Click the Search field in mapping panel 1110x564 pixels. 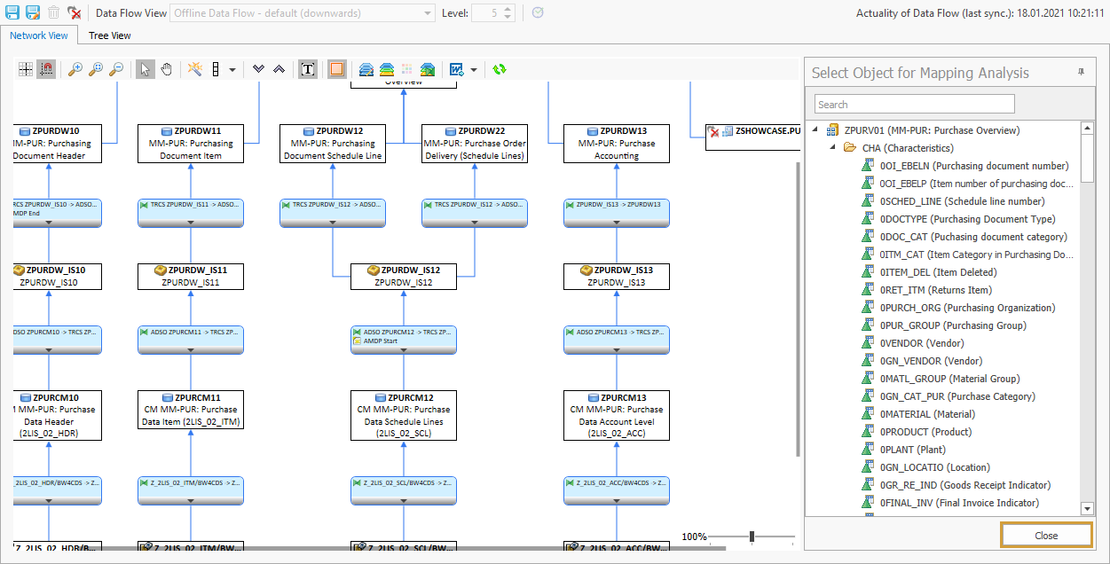(x=914, y=105)
